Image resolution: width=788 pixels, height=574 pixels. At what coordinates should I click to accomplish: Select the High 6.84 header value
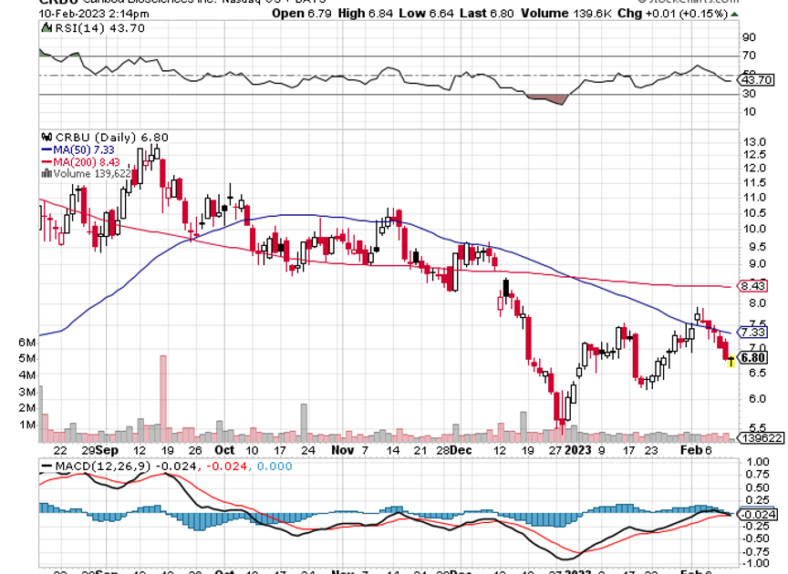pos(365,14)
